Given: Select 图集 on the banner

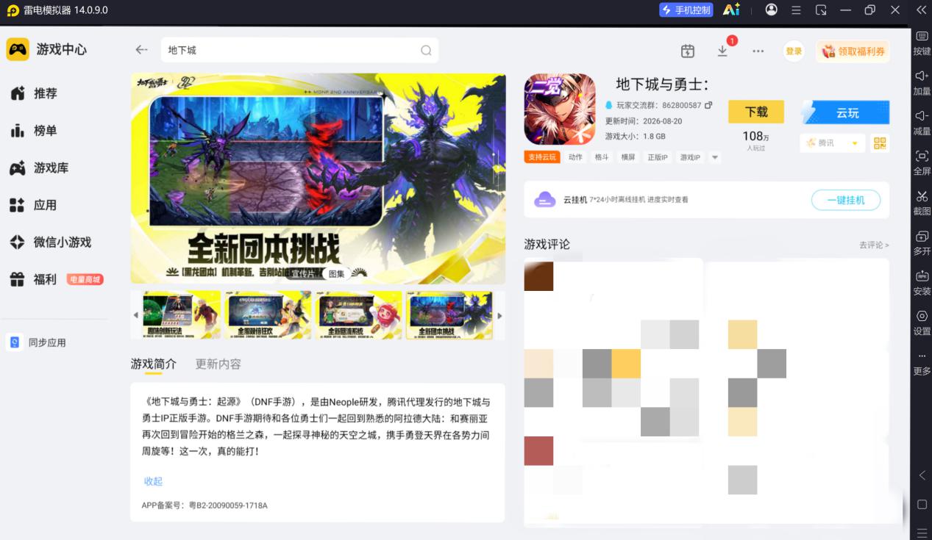Looking at the screenshot, I should [x=336, y=274].
